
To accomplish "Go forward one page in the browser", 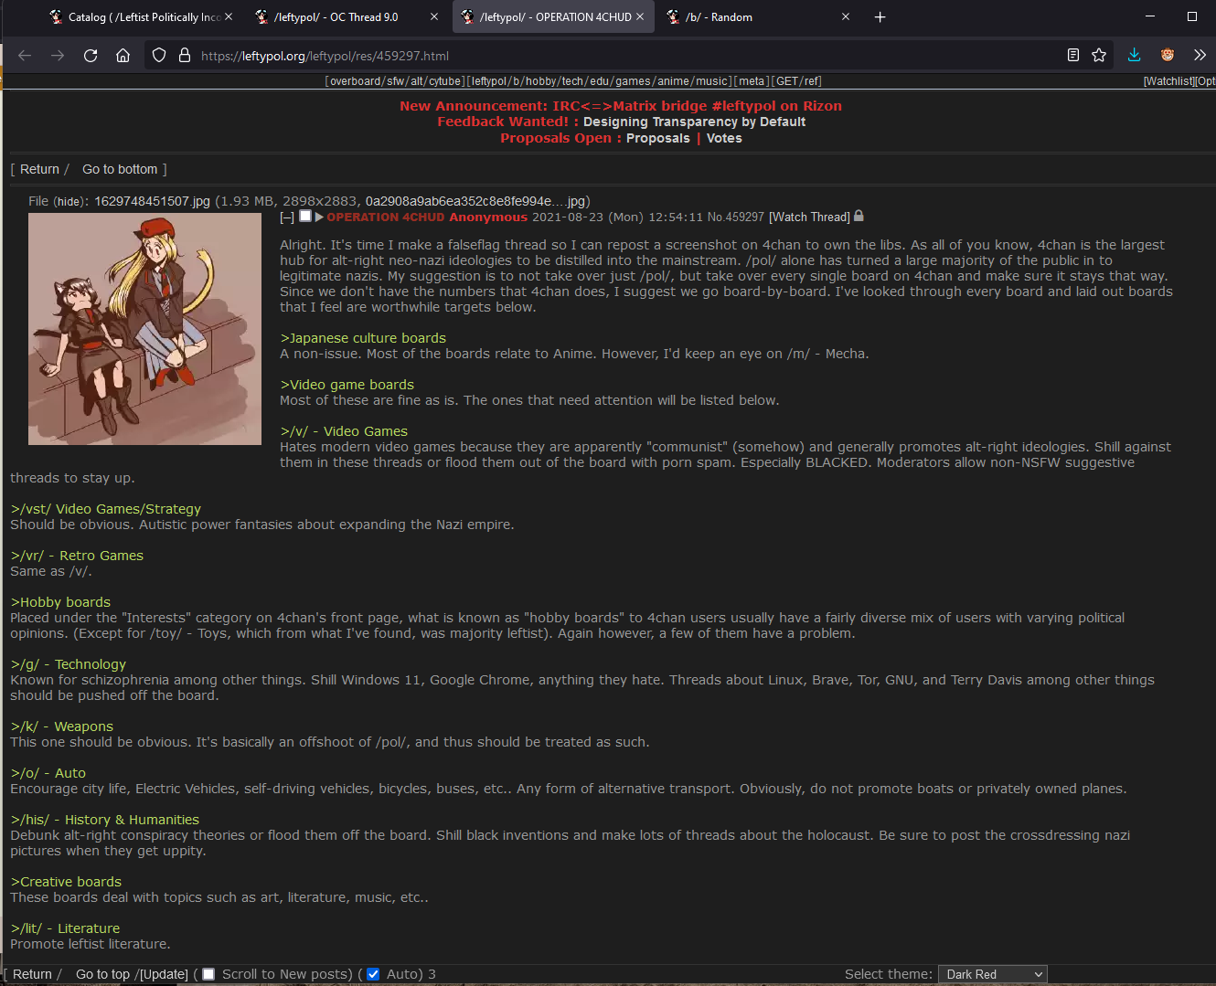I will point(58,56).
